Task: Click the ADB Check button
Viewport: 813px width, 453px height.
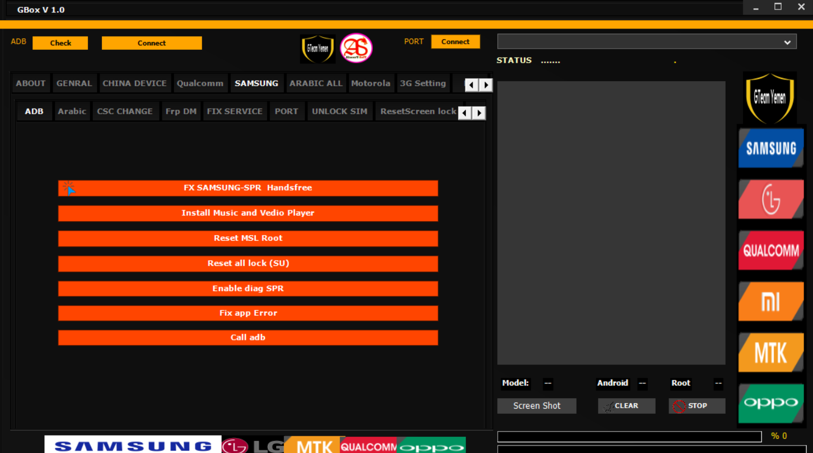Action: click(x=60, y=43)
